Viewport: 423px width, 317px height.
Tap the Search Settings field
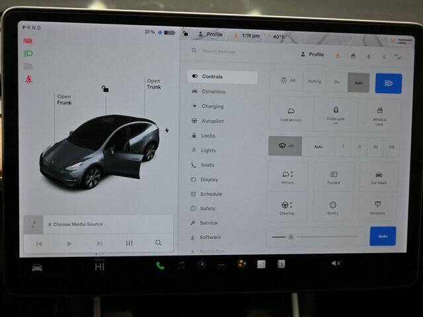(219, 51)
